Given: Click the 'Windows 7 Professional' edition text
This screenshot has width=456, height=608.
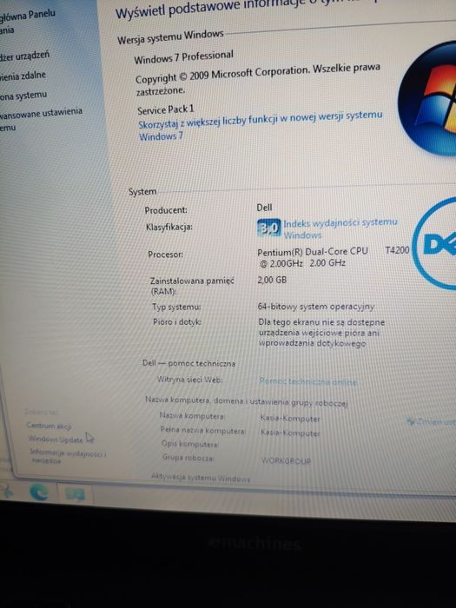Looking at the screenshot, I should coord(184,57).
